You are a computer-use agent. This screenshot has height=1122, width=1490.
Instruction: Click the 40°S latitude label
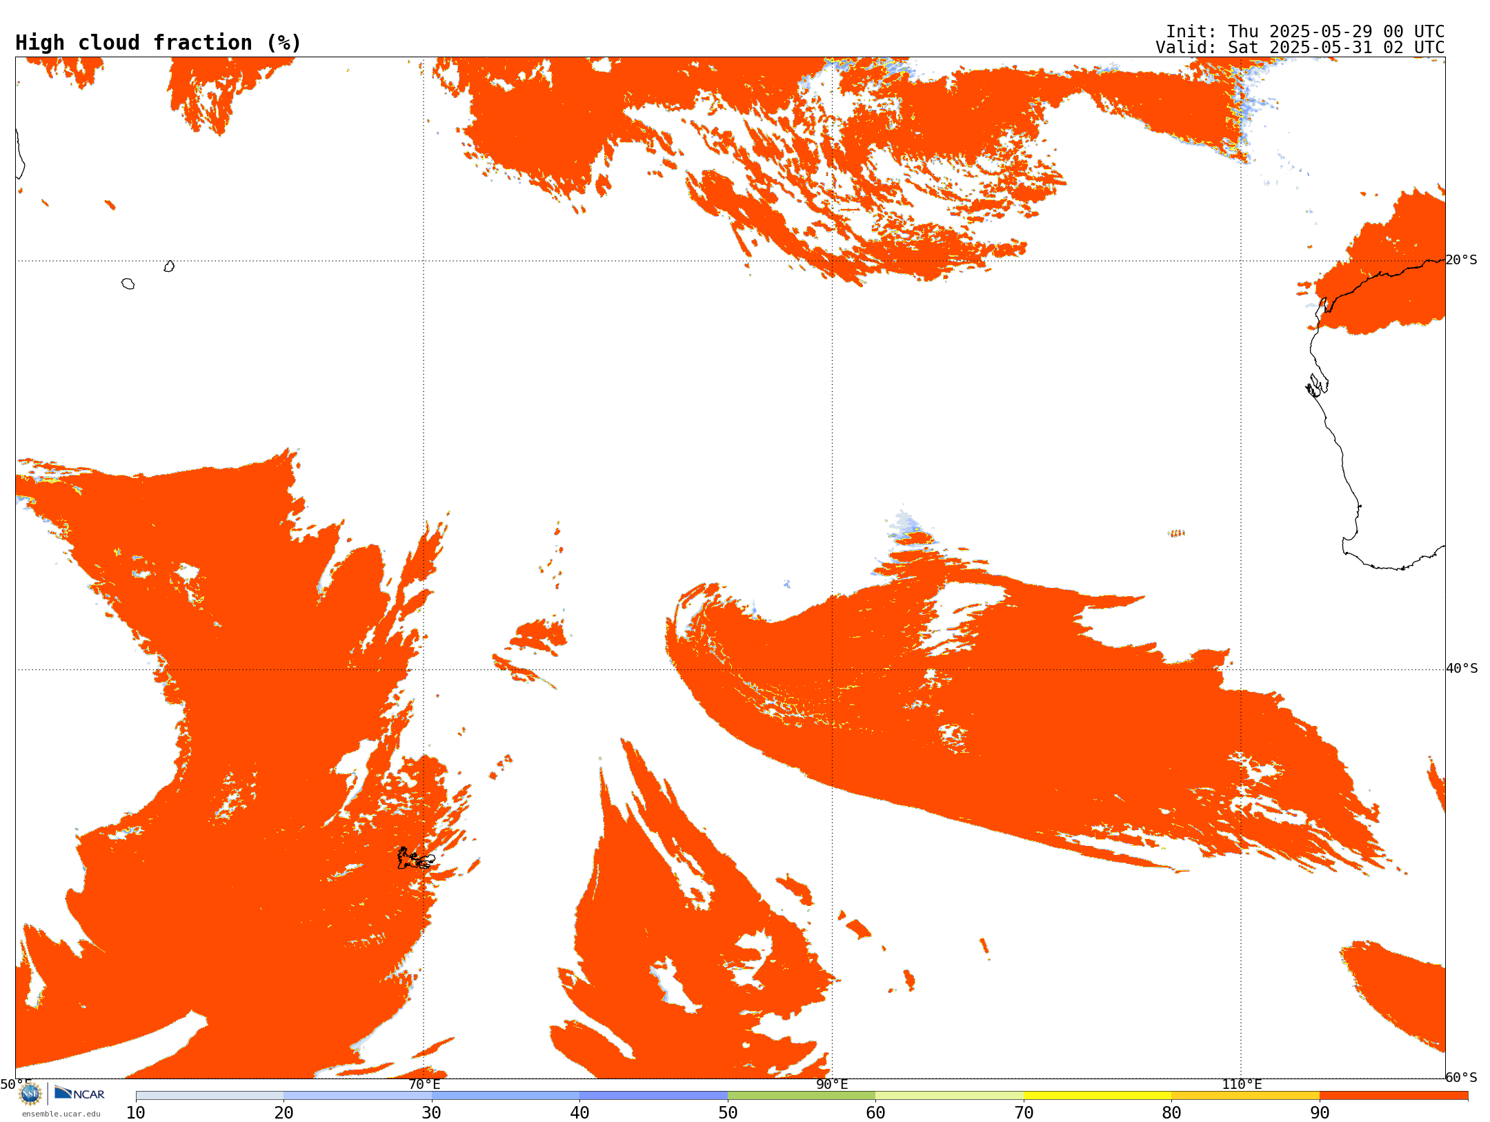pyautogui.click(x=1462, y=669)
